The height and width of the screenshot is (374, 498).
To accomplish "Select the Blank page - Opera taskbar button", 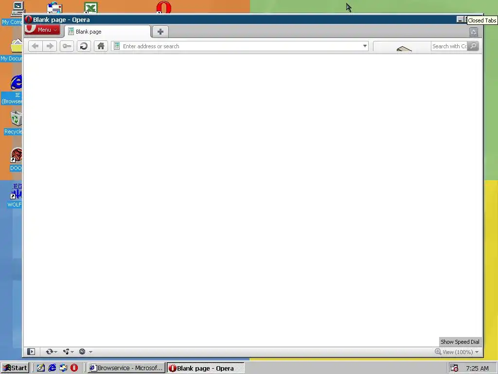I will tap(206, 368).
